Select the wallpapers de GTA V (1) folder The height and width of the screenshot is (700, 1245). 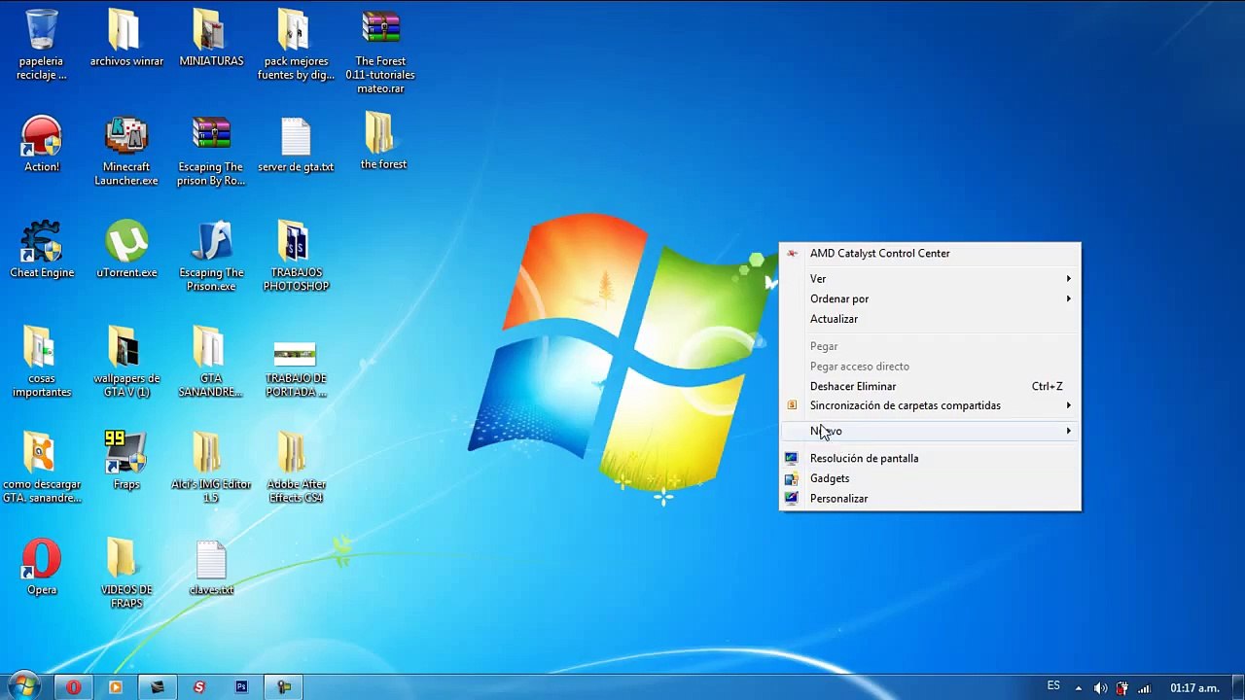pyautogui.click(x=126, y=363)
